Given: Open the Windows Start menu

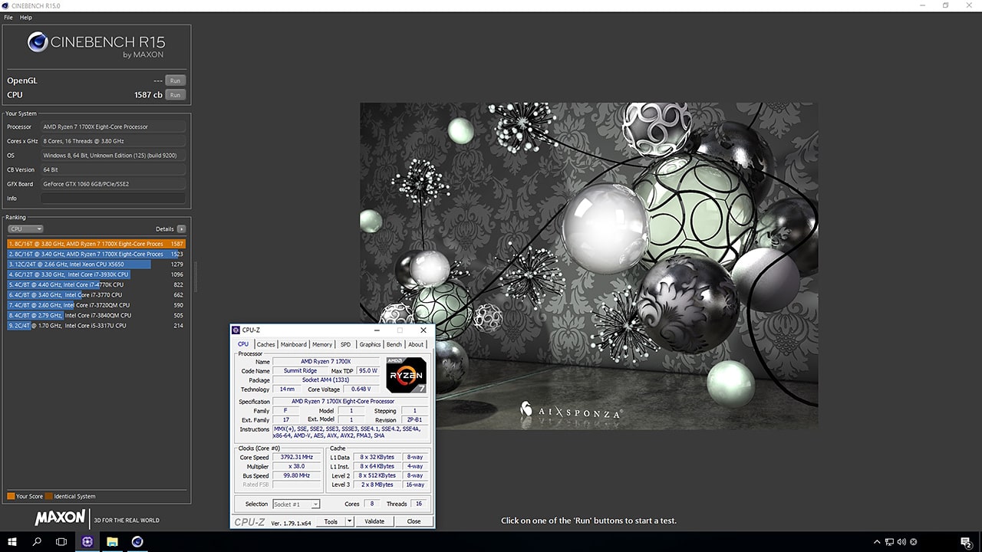Looking at the screenshot, I should (x=12, y=541).
